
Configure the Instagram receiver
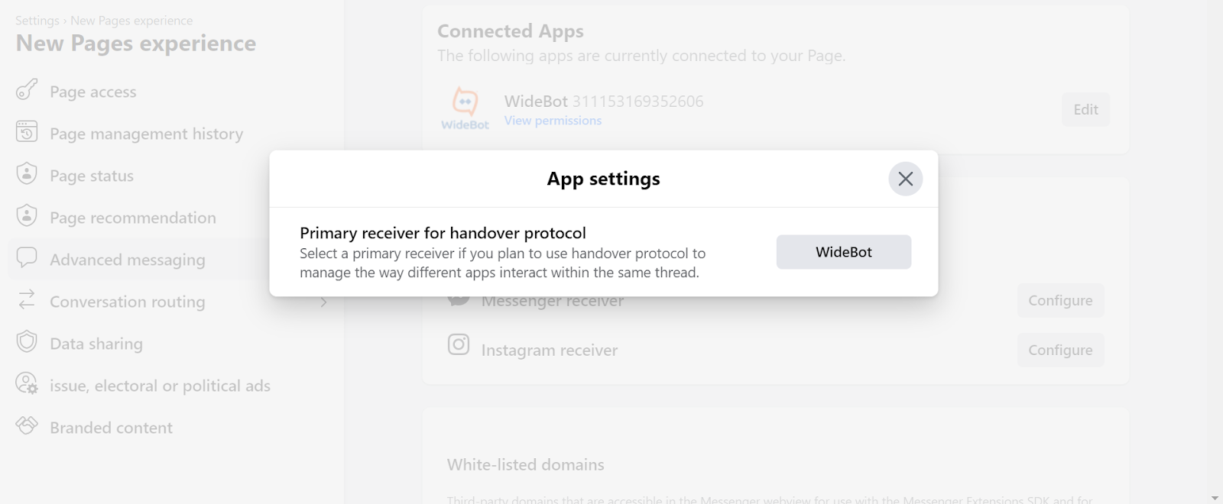(1060, 350)
